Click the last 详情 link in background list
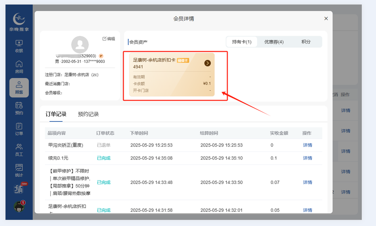This screenshot has width=376, height=226. click(x=346, y=192)
